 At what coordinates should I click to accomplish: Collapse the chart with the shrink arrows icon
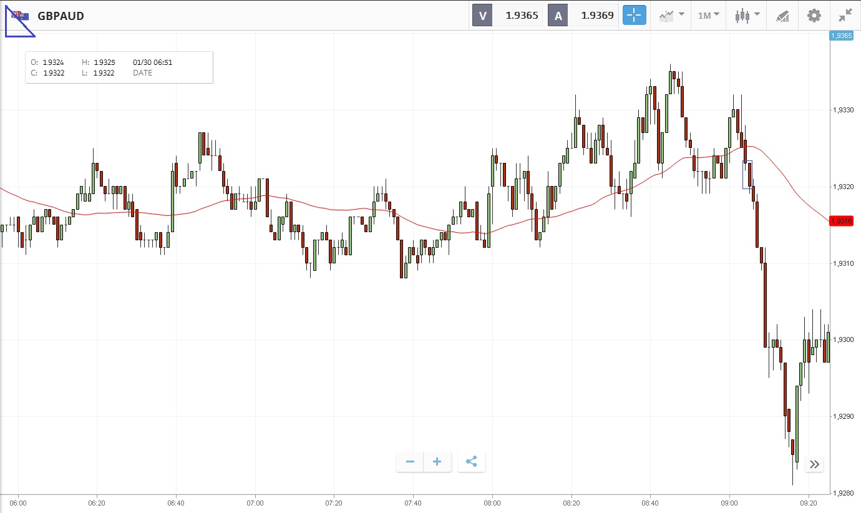845,16
